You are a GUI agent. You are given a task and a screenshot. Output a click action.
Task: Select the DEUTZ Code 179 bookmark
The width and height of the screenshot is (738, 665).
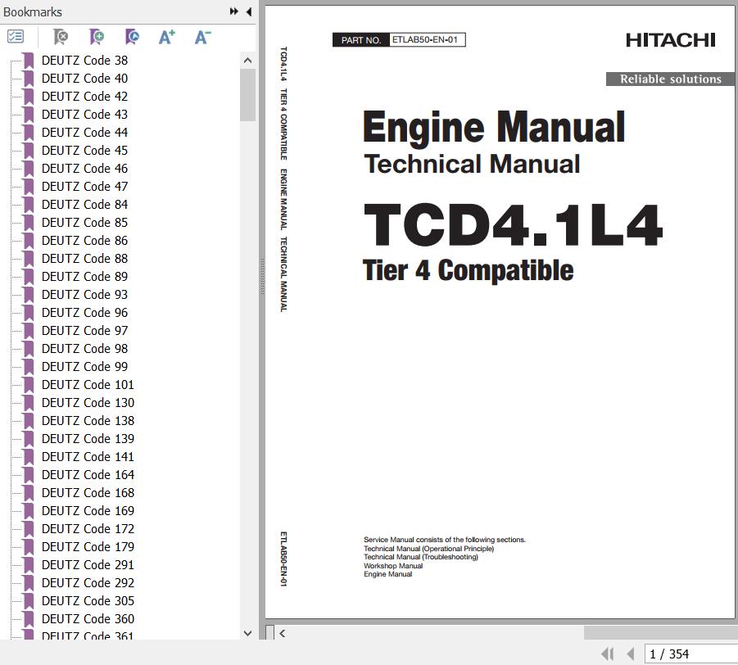[x=88, y=547]
